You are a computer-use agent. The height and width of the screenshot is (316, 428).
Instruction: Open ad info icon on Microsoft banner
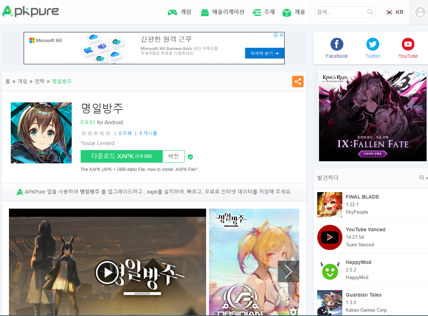[276, 35]
